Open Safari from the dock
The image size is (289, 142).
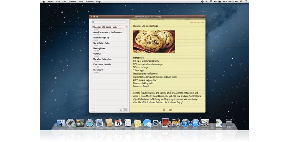[x=89, y=123]
